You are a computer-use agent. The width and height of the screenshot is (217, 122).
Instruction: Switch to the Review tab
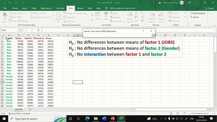pos(80,8)
